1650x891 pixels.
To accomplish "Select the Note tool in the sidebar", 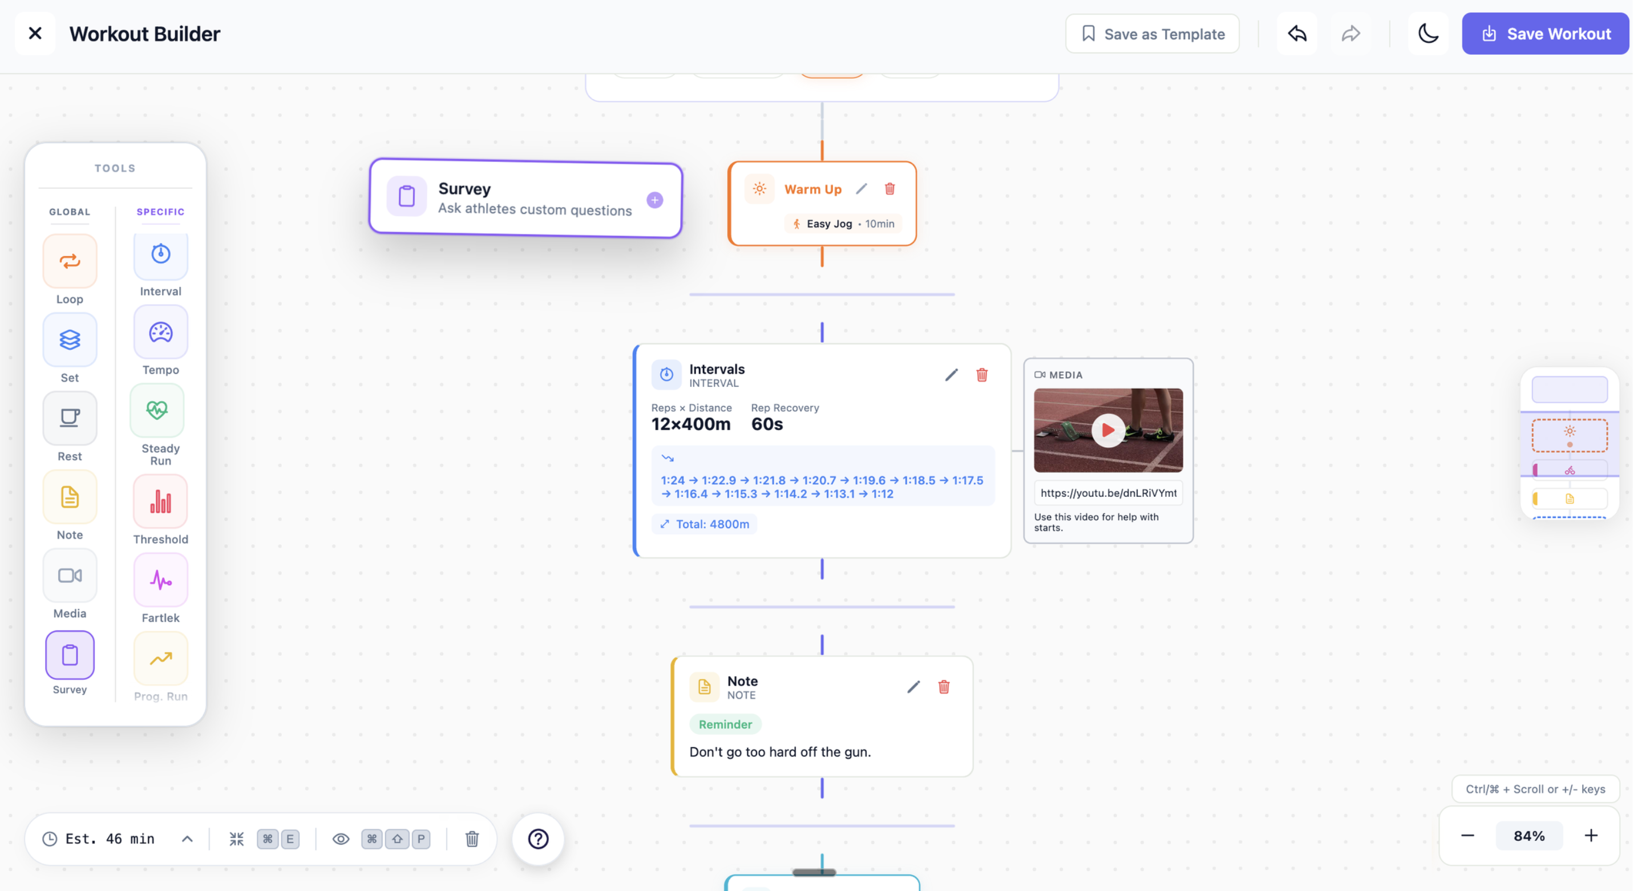I will (x=69, y=496).
